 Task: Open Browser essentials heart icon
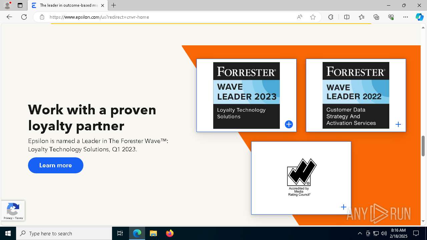(x=391, y=17)
